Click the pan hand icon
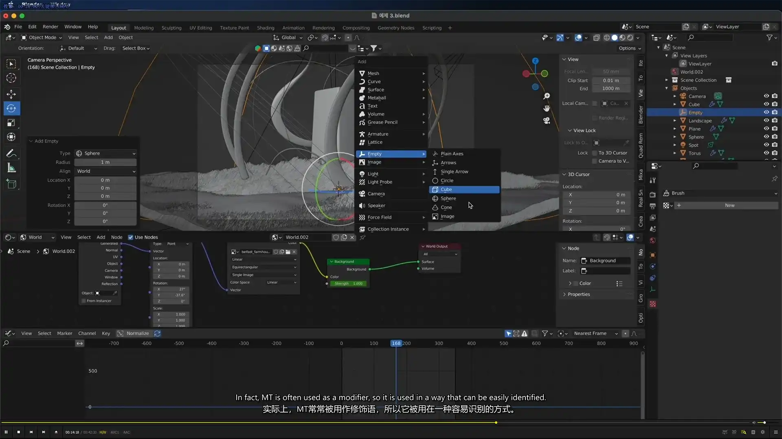 pyautogui.click(x=547, y=108)
